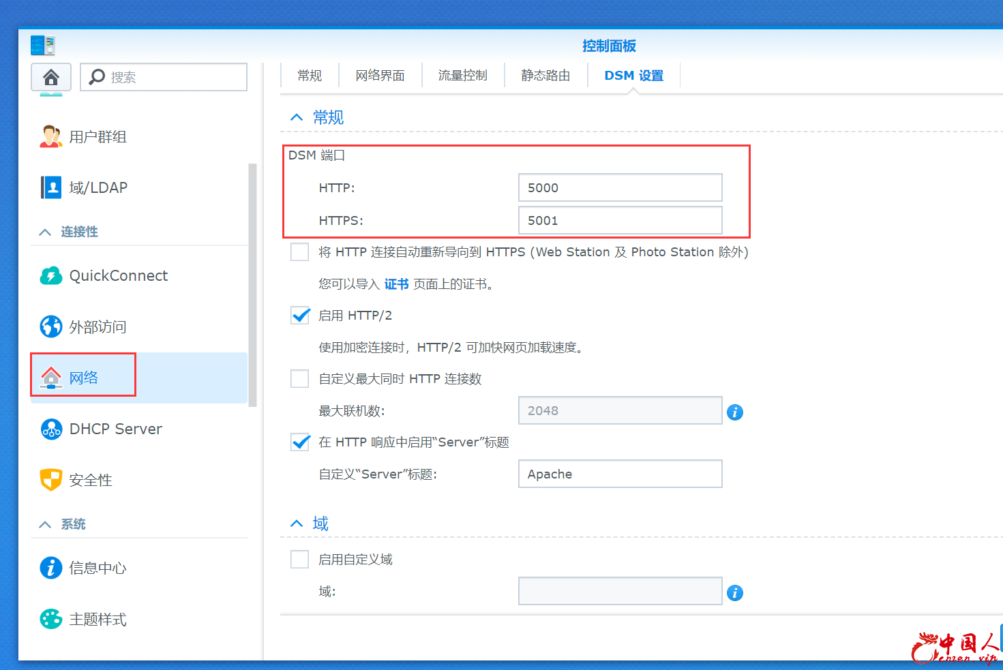Open 安全性 shield icon
This screenshot has height=670, width=1003.
pos(51,480)
